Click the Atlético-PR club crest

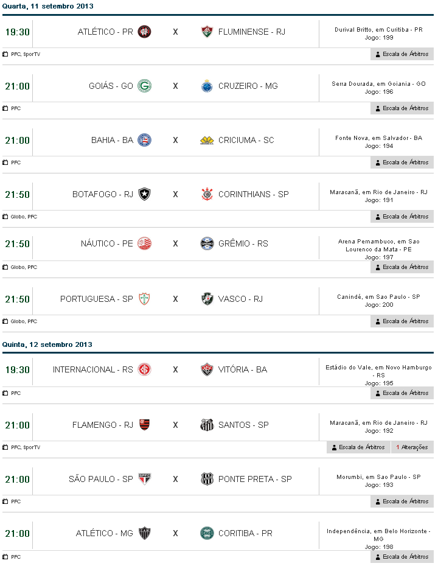click(x=144, y=32)
